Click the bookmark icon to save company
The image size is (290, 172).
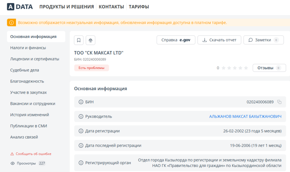pos(79,40)
